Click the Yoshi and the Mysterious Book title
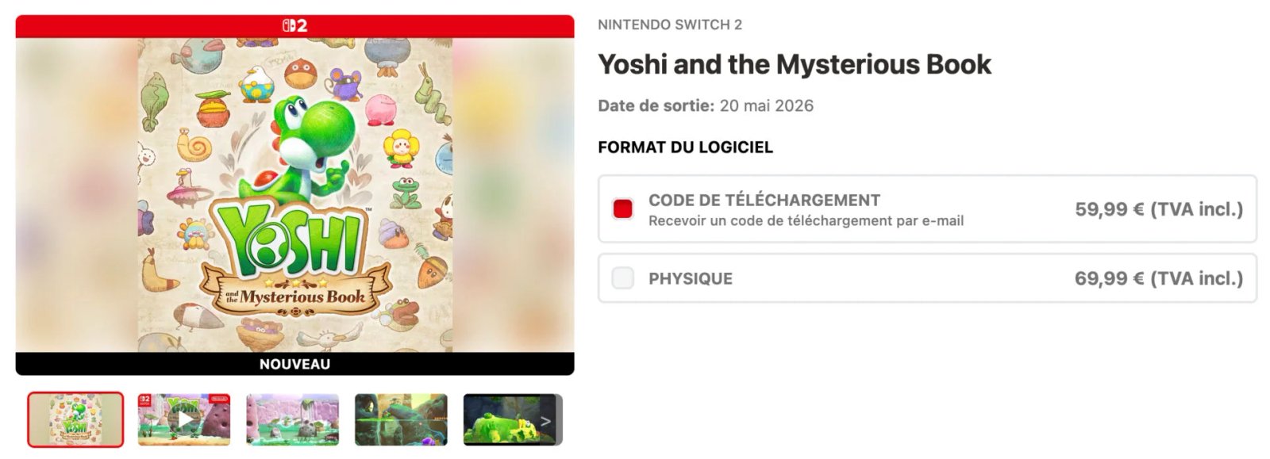 (795, 64)
